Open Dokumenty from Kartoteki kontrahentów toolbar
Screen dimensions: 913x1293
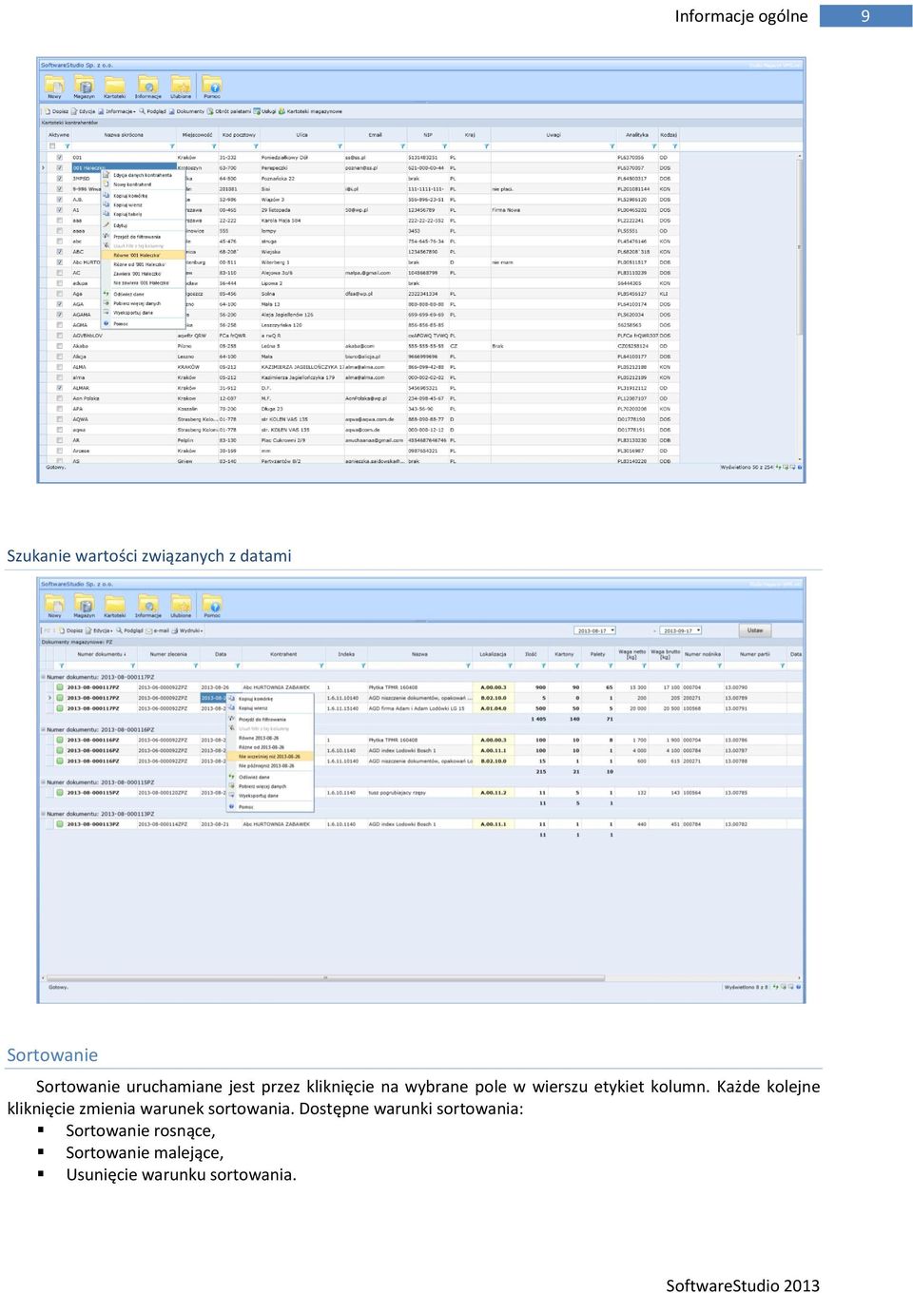pos(186,111)
